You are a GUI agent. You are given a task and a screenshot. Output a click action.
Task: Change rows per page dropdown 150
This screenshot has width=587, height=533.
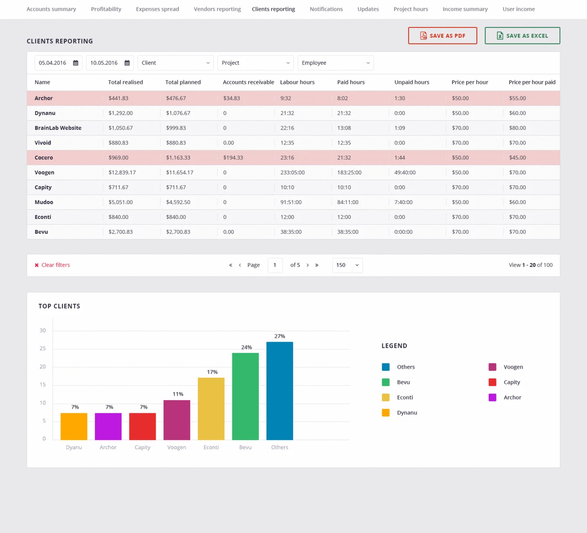click(x=347, y=265)
